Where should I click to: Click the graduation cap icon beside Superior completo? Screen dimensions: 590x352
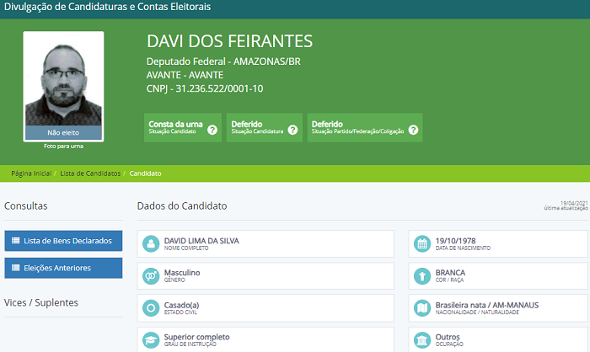pyautogui.click(x=150, y=339)
